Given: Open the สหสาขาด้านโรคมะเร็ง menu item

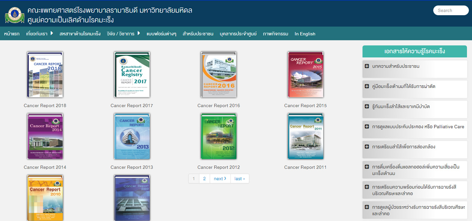Looking at the screenshot, I should (80, 34).
